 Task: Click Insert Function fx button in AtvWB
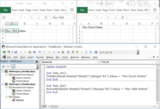pos(46,17)
